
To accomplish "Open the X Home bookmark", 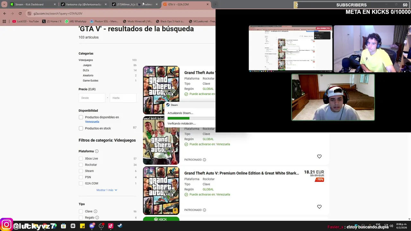I will pyautogui.click(x=52, y=21).
